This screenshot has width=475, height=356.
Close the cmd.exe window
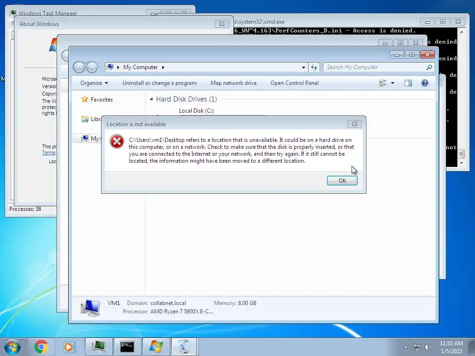(x=458, y=22)
